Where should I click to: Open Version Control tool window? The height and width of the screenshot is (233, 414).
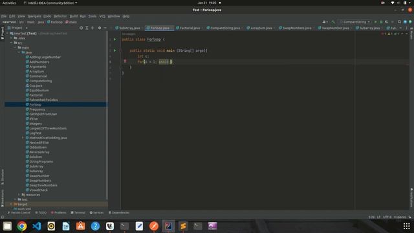[19, 213]
